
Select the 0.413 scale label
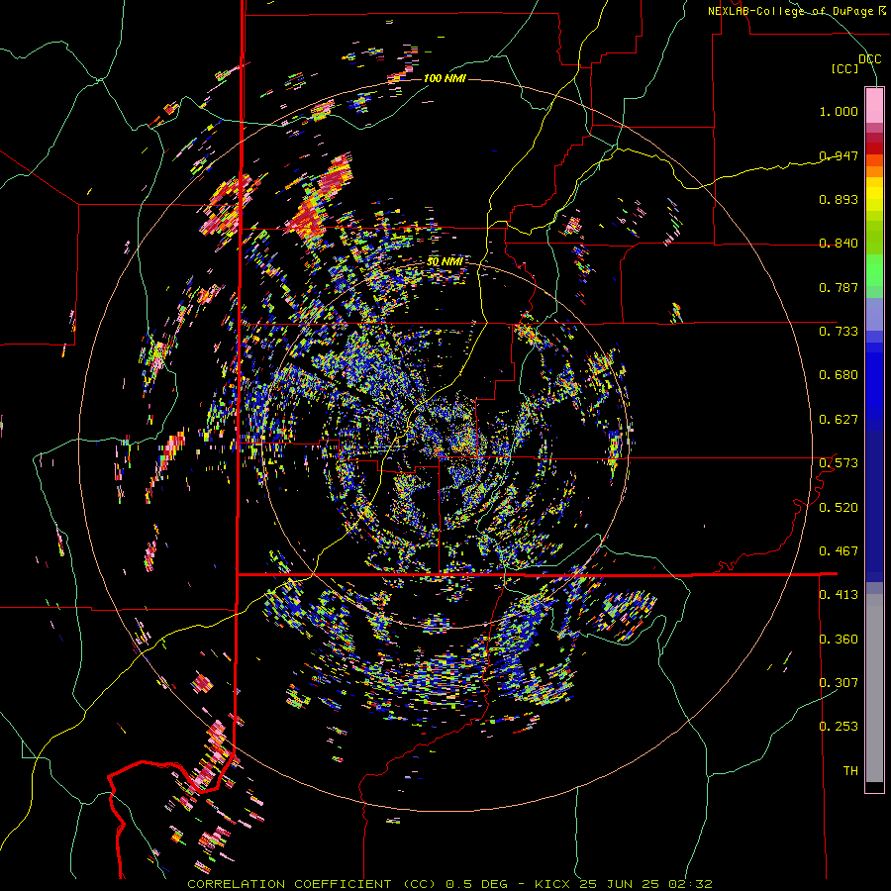[x=839, y=595]
